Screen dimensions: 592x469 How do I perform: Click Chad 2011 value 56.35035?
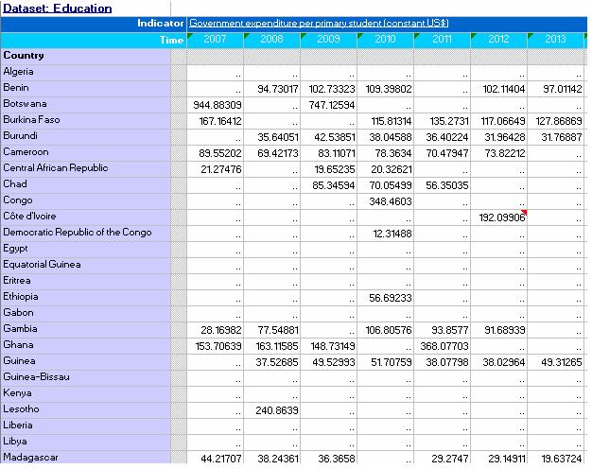[x=447, y=185]
